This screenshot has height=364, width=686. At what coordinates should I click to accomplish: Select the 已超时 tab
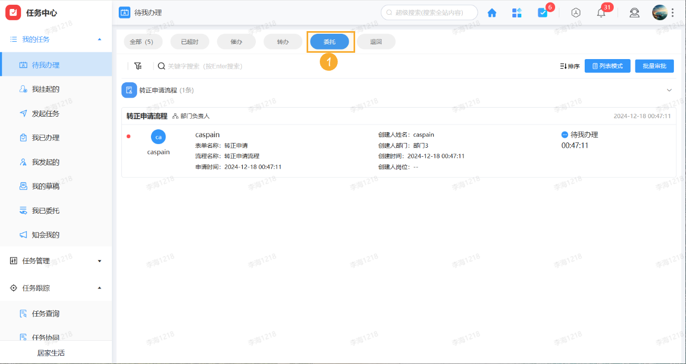[189, 41]
